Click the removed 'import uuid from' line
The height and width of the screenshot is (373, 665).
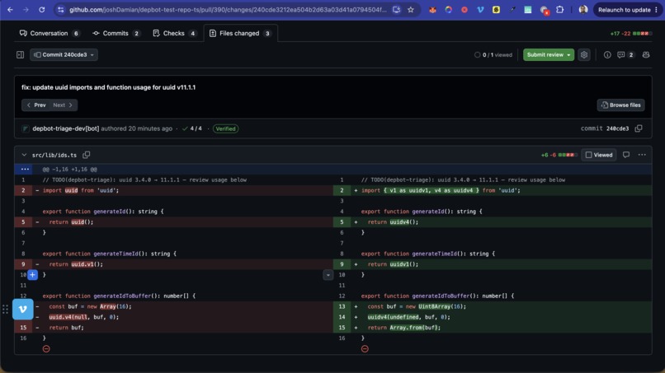81,190
